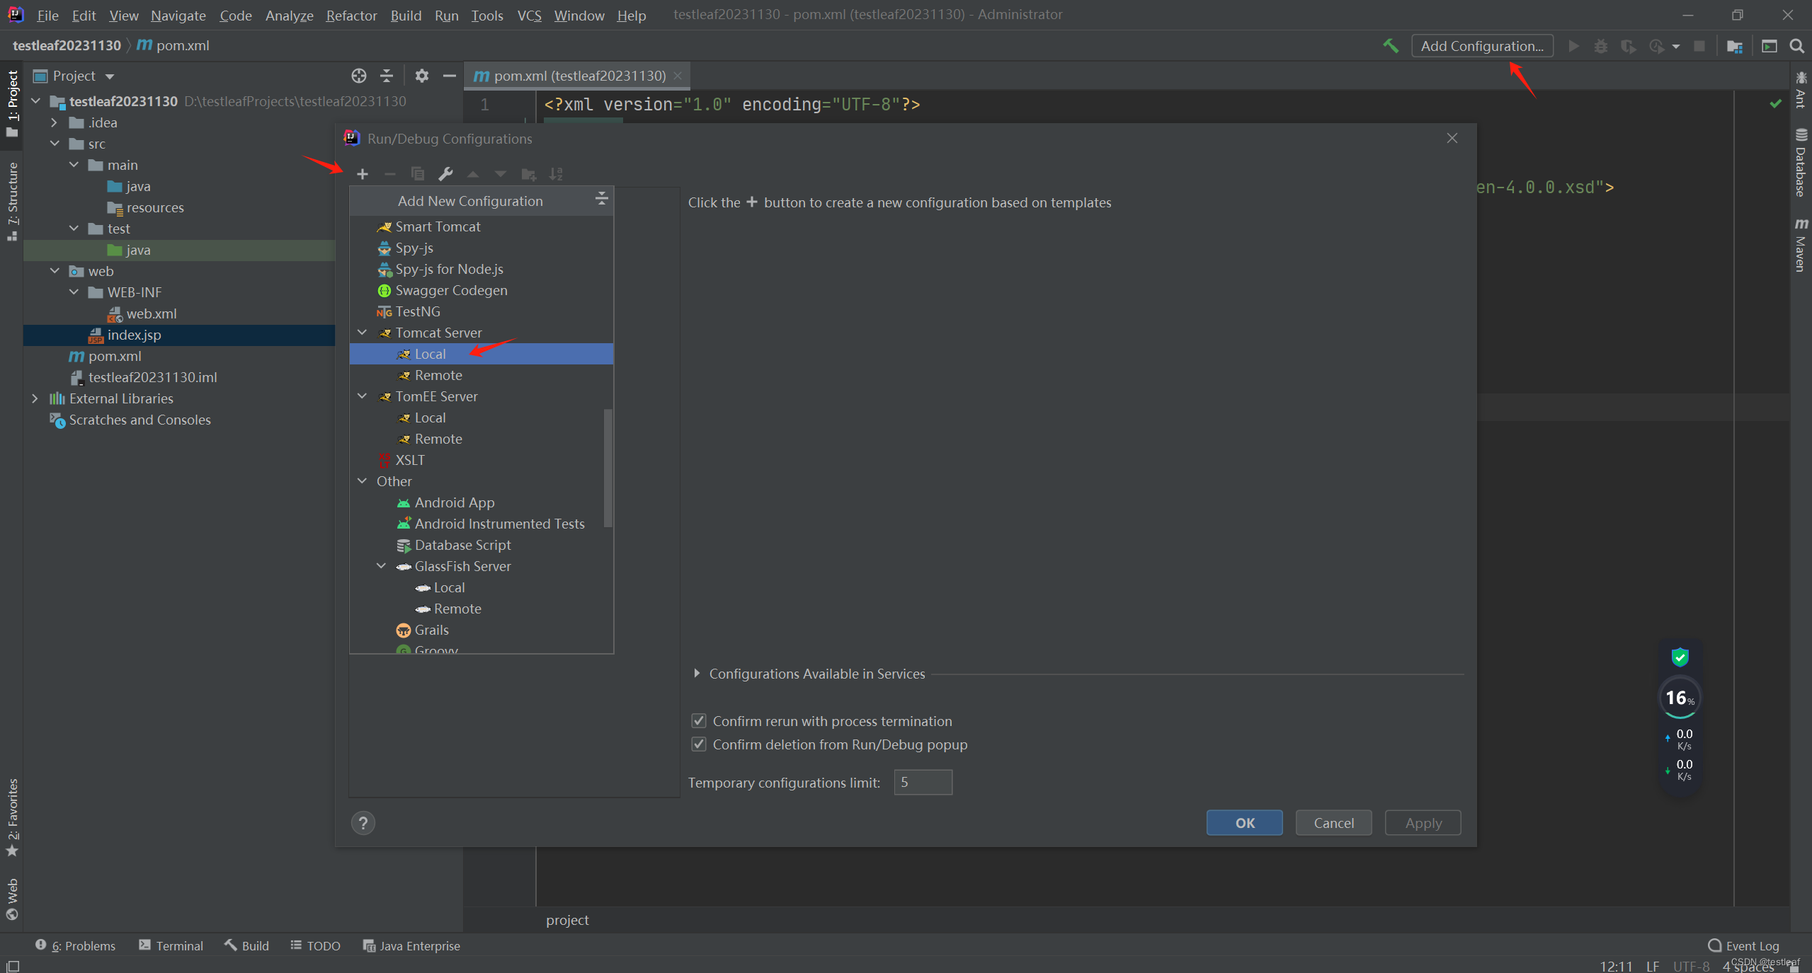Click the Temporary configurations limit field
Image resolution: width=1812 pixels, height=973 pixels.
coord(922,783)
